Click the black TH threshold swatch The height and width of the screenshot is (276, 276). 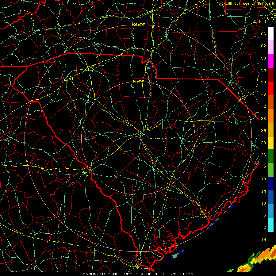(271, 239)
